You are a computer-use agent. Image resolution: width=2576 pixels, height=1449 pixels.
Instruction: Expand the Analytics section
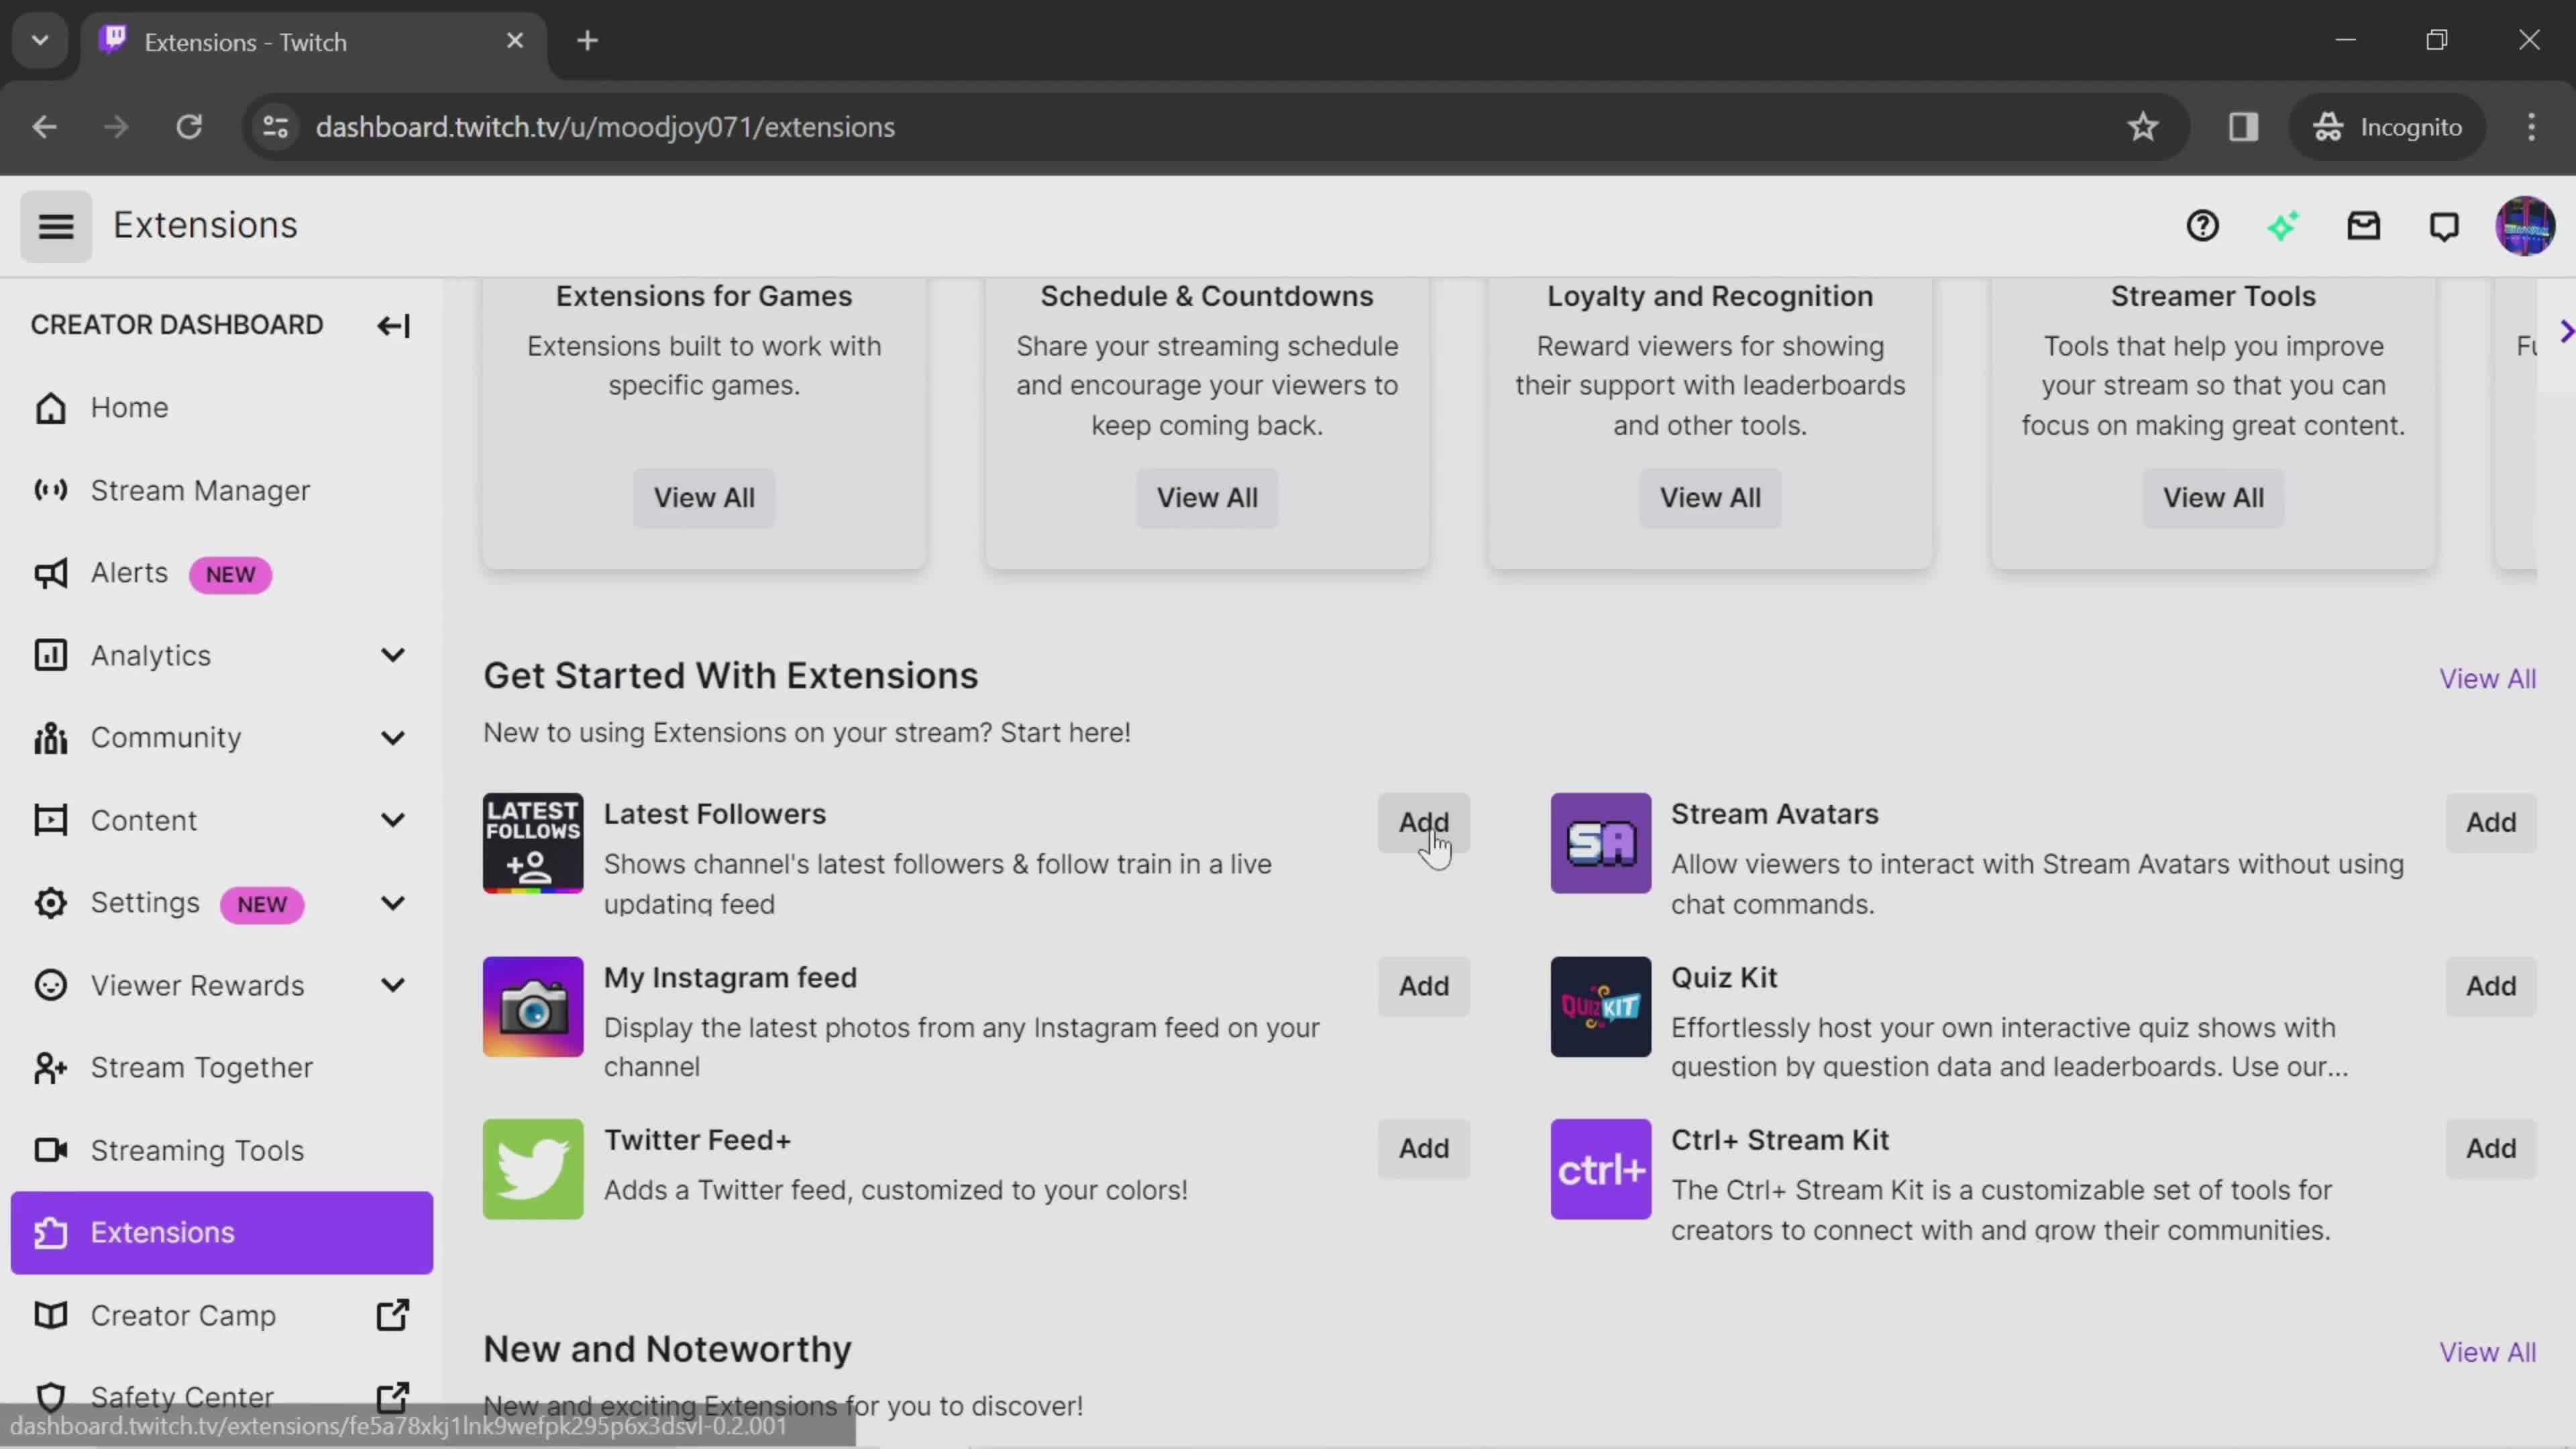[x=393, y=655]
